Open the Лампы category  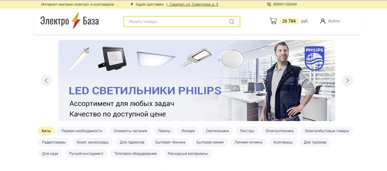pos(164,131)
